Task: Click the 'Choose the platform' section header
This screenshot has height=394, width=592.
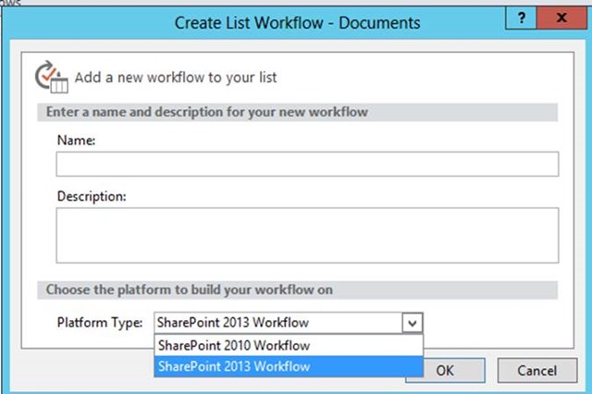Action: [x=298, y=289]
